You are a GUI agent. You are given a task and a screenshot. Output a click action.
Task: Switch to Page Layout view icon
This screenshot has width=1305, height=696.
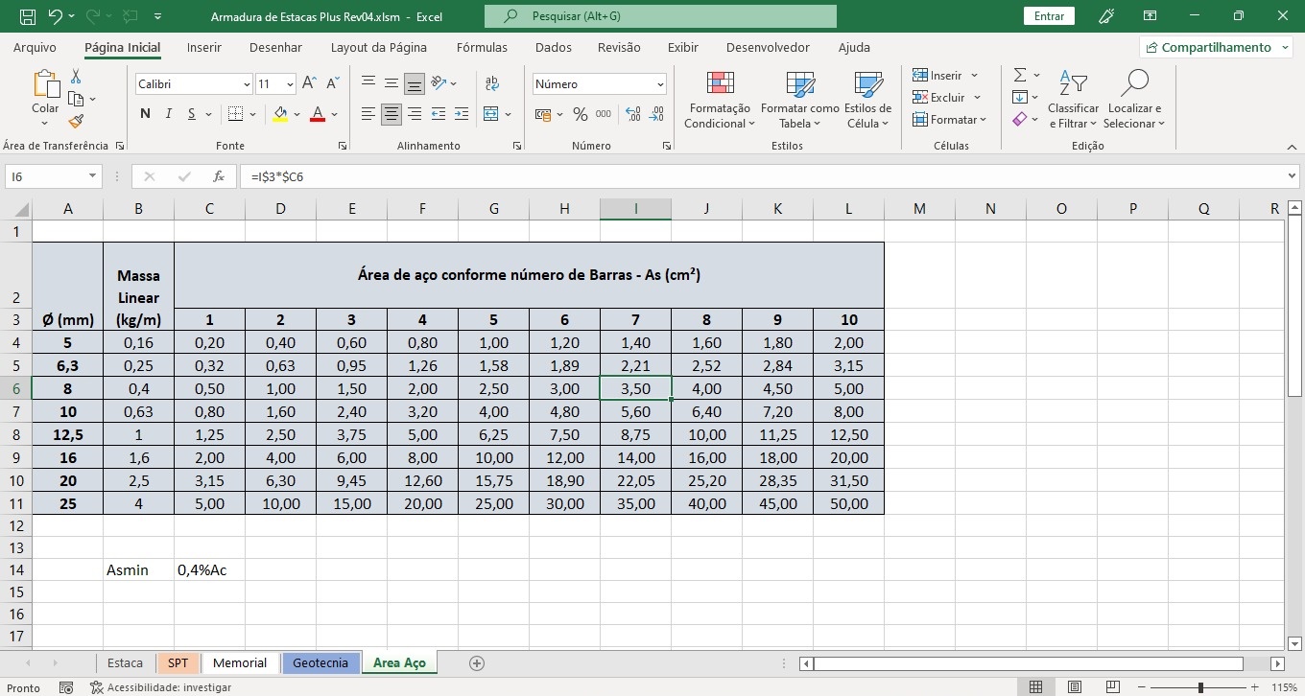pyautogui.click(x=1075, y=687)
